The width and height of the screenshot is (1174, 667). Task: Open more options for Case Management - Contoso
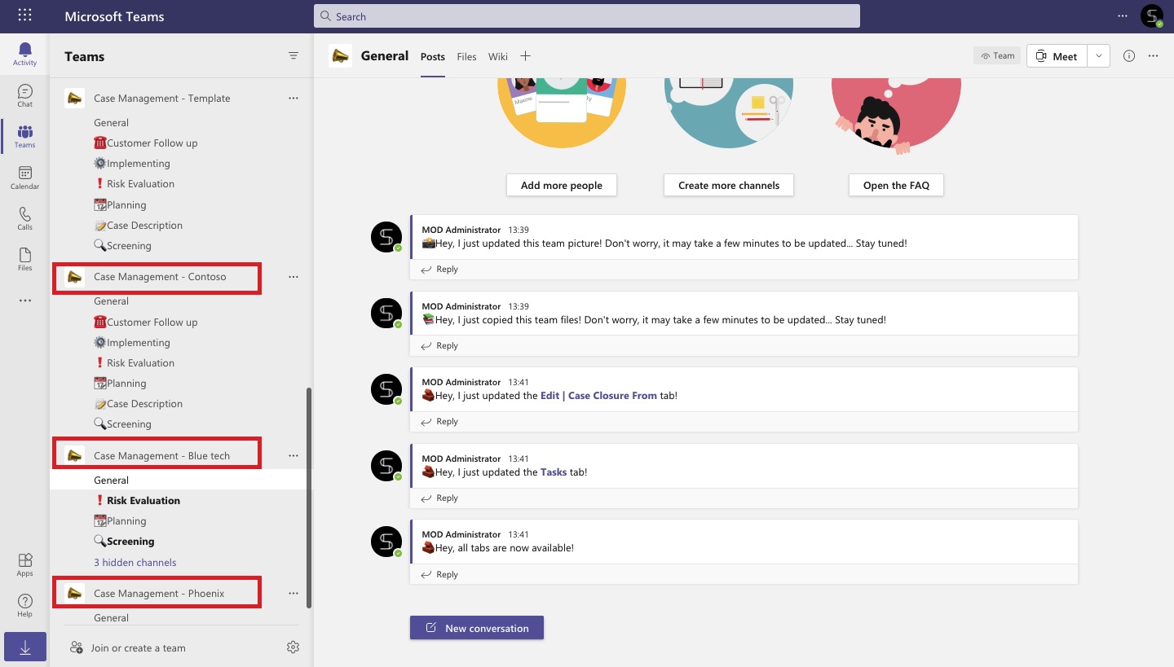point(293,277)
